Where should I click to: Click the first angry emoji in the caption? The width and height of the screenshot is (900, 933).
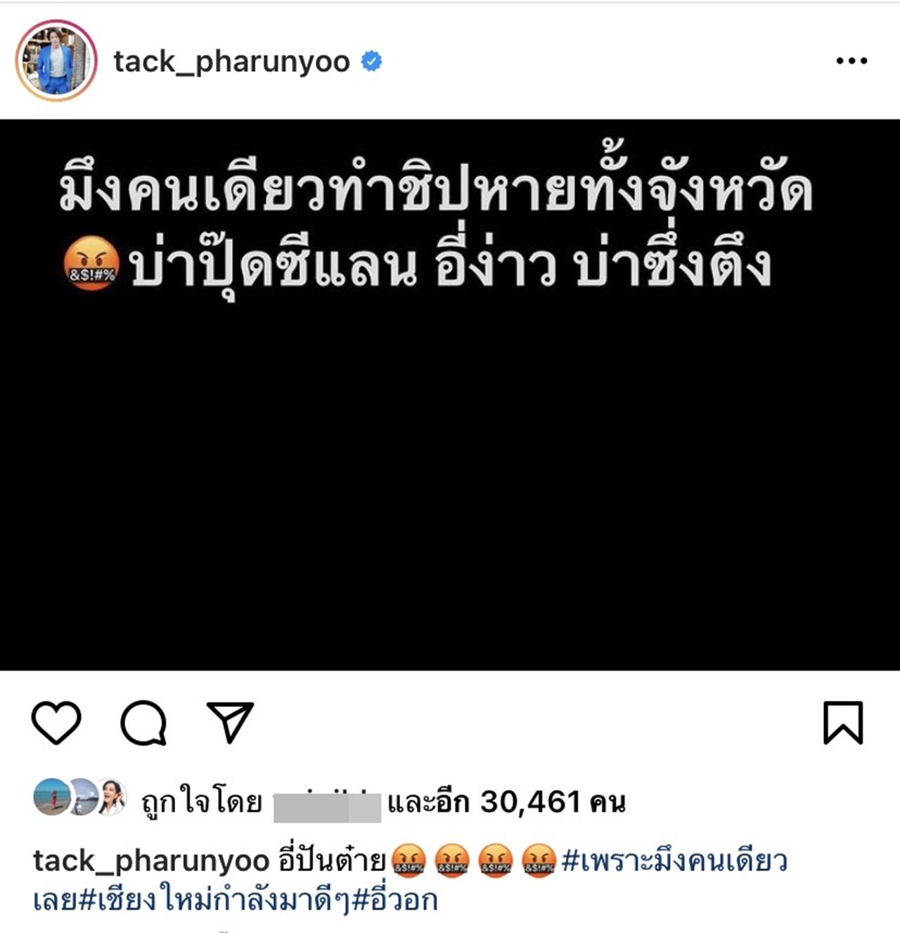point(408,861)
